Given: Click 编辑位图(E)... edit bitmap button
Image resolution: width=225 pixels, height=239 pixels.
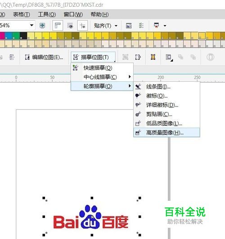Looking at the screenshot, I should (x=44, y=58).
